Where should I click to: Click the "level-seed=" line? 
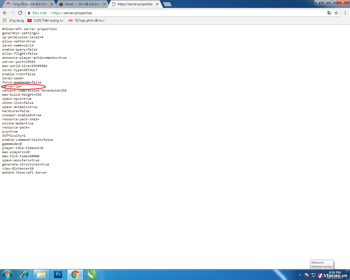(x=13, y=78)
